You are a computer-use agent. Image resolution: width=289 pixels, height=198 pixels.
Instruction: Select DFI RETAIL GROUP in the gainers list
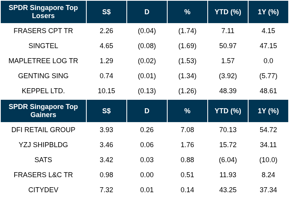coord(43,130)
